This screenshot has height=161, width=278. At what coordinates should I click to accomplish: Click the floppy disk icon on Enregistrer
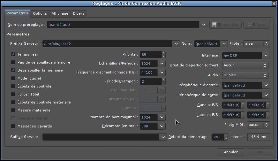(214, 25)
